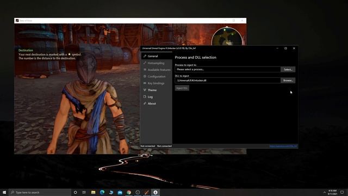Close the game window
348x196 pixels.
click(x=242, y=21)
